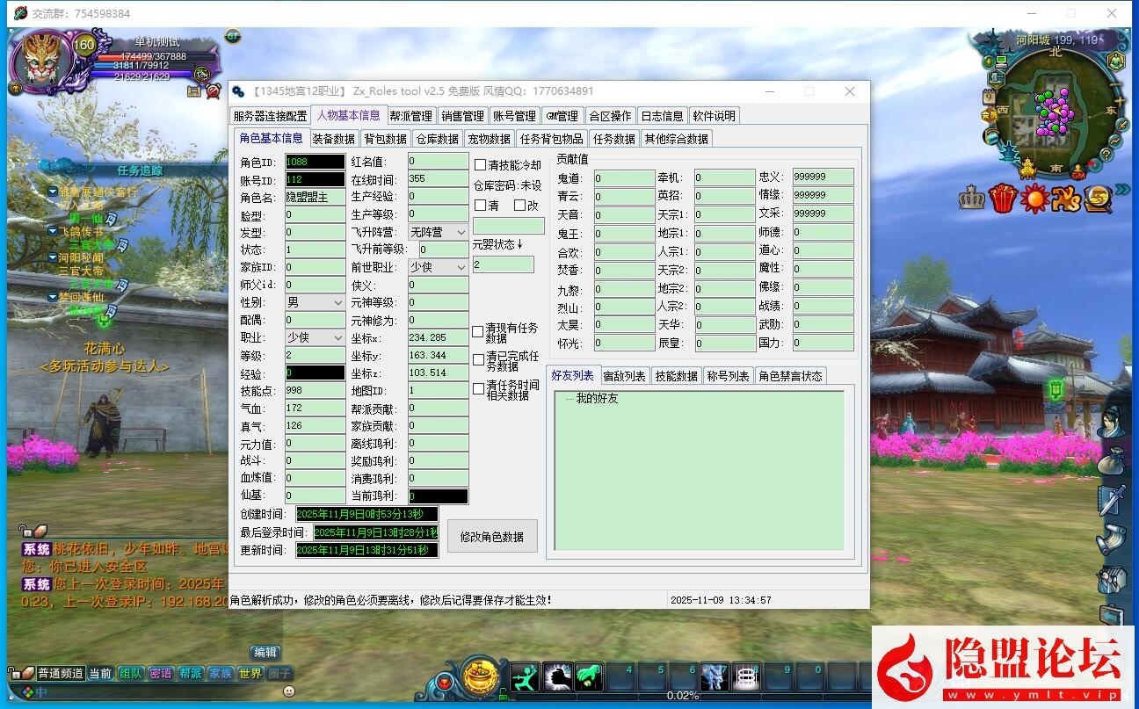Open the sword and book skills icon

[x=1111, y=500]
